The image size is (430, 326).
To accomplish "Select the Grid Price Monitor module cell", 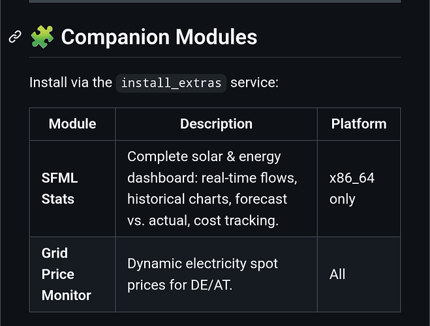I will (x=72, y=274).
